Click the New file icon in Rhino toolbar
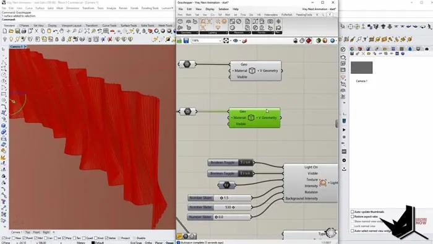The image size is (433, 244). point(5,31)
